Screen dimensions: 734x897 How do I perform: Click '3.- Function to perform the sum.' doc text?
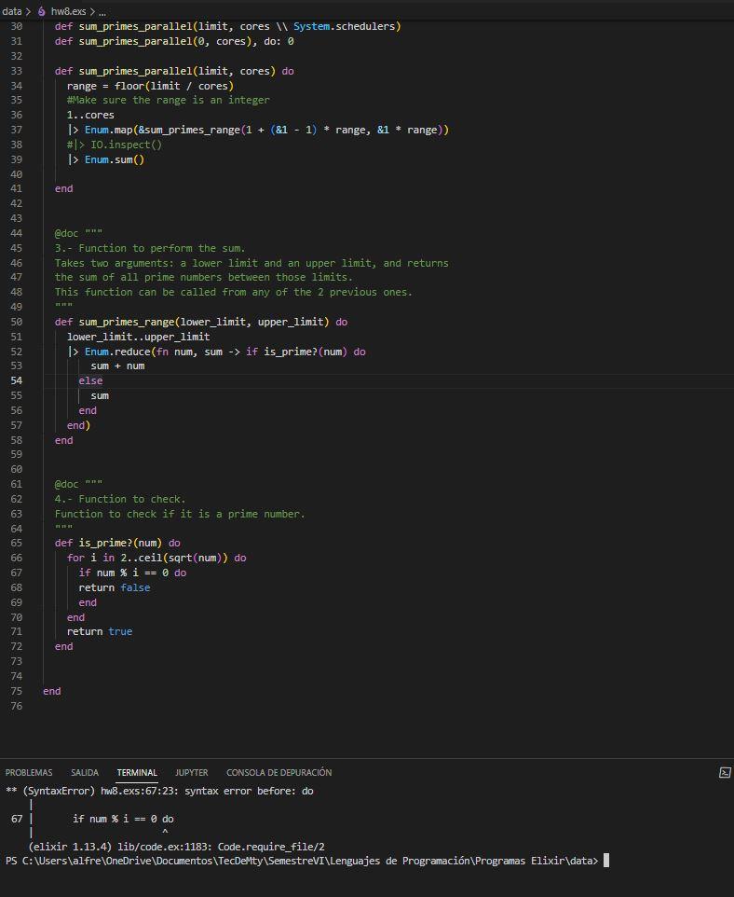click(x=150, y=248)
